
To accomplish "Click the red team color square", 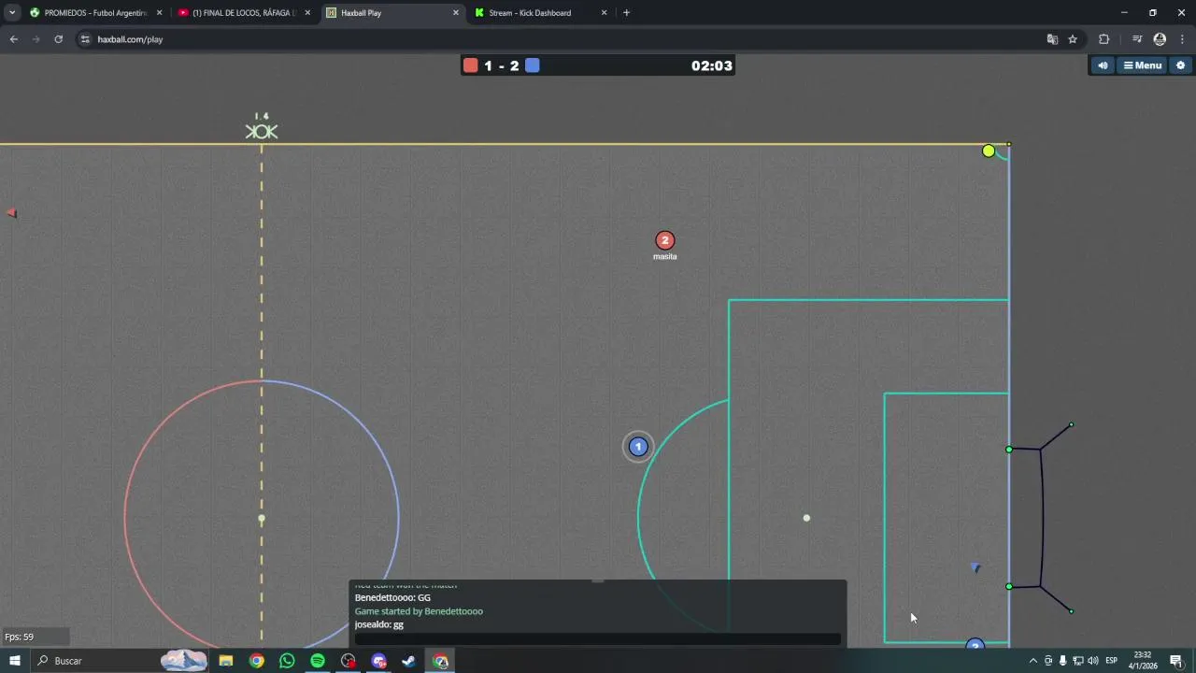I will (471, 65).
